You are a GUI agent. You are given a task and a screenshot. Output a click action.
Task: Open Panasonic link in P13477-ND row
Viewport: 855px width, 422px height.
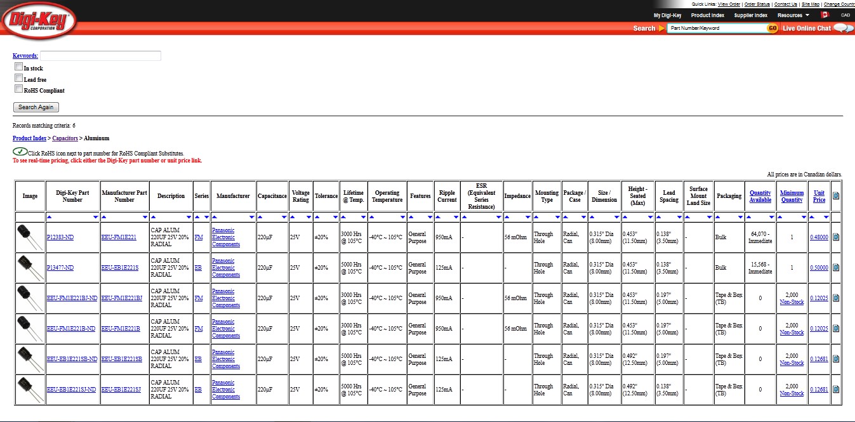225,268
